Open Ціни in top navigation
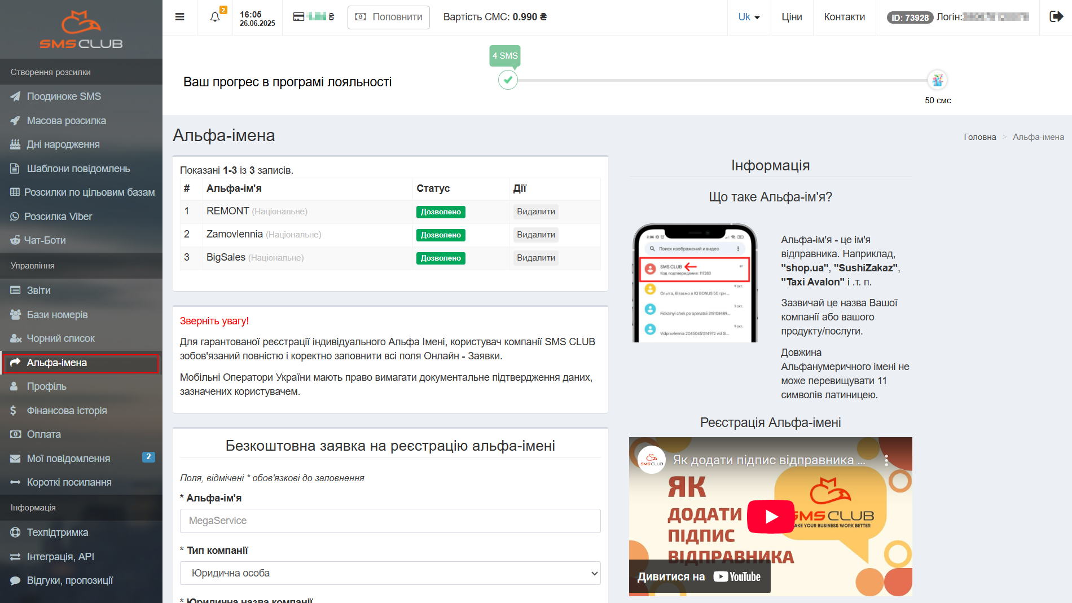The width and height of the screenshot is (1072, 603). pyautogui.click(x=792, y=17)
